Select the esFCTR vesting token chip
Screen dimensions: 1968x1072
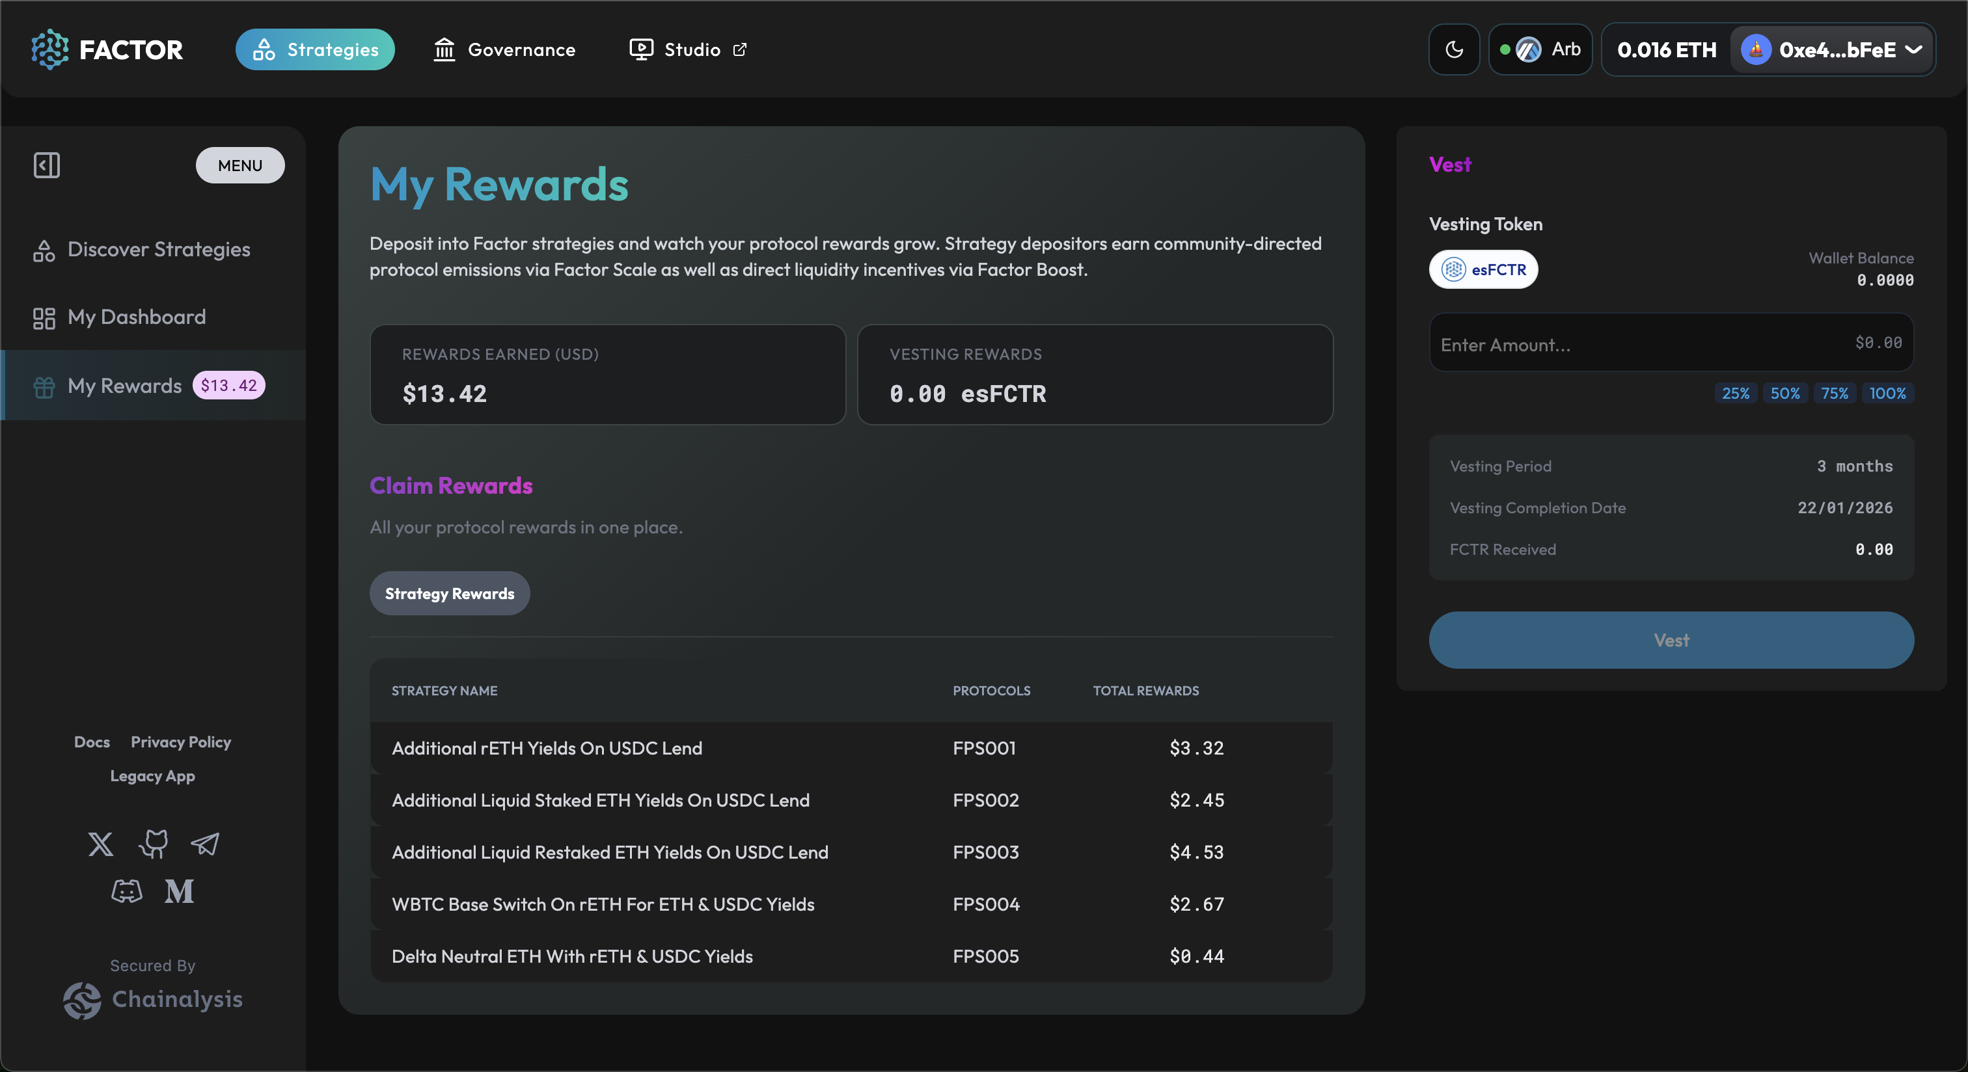point(1483,269)
